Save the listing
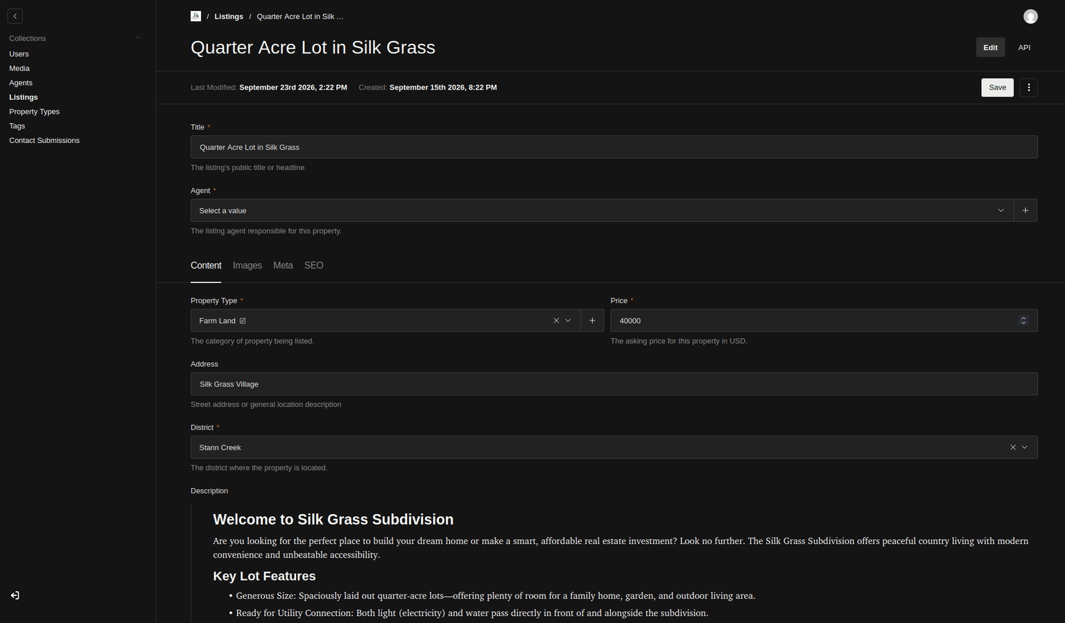The height and width of the screenshot is (623, 1065). pos(998,87)
